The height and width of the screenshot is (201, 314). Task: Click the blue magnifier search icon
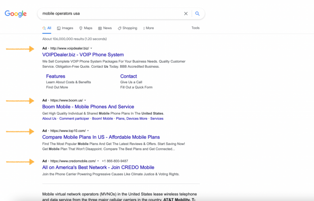[197, 14]
